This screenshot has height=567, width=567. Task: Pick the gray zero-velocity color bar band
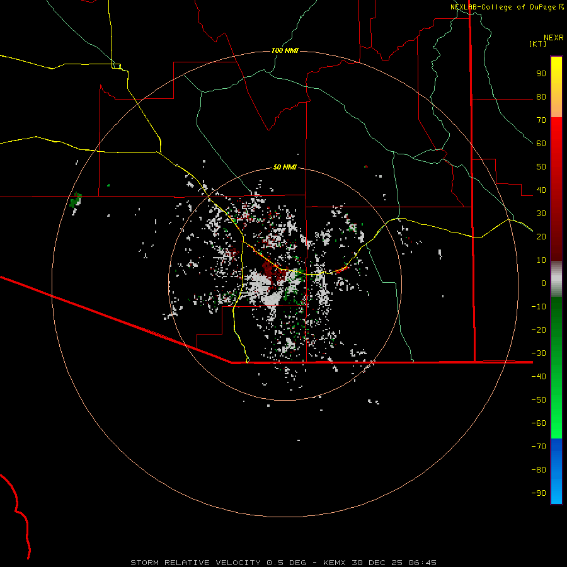(556, 279)
